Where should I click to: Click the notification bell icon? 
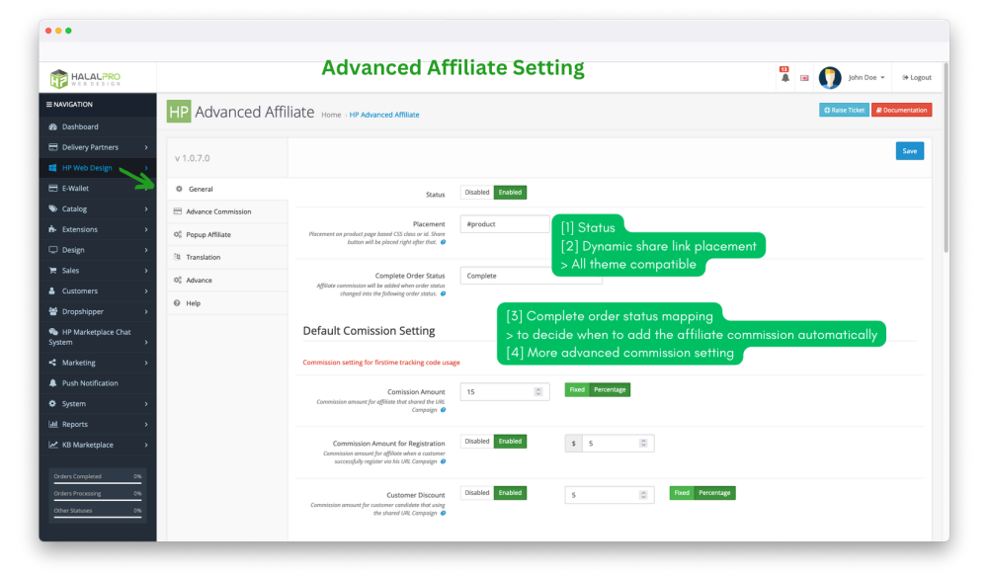[x=785, y=77]
